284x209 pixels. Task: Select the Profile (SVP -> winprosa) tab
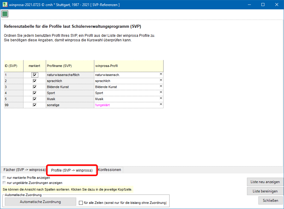tap(72, 170)
